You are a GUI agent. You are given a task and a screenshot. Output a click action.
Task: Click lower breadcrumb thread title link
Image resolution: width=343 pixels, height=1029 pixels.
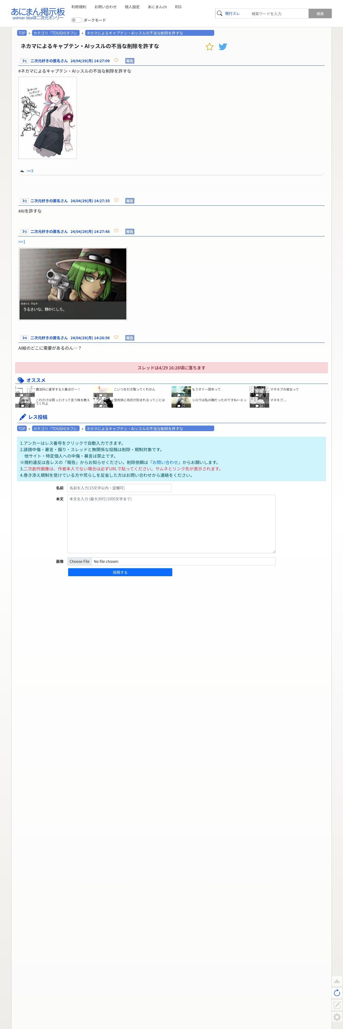click(x=149, y=428)
